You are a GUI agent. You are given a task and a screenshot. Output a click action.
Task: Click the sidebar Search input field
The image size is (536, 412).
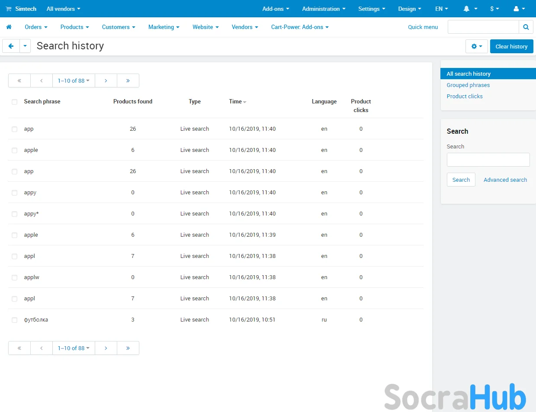[x=488, y=160]
